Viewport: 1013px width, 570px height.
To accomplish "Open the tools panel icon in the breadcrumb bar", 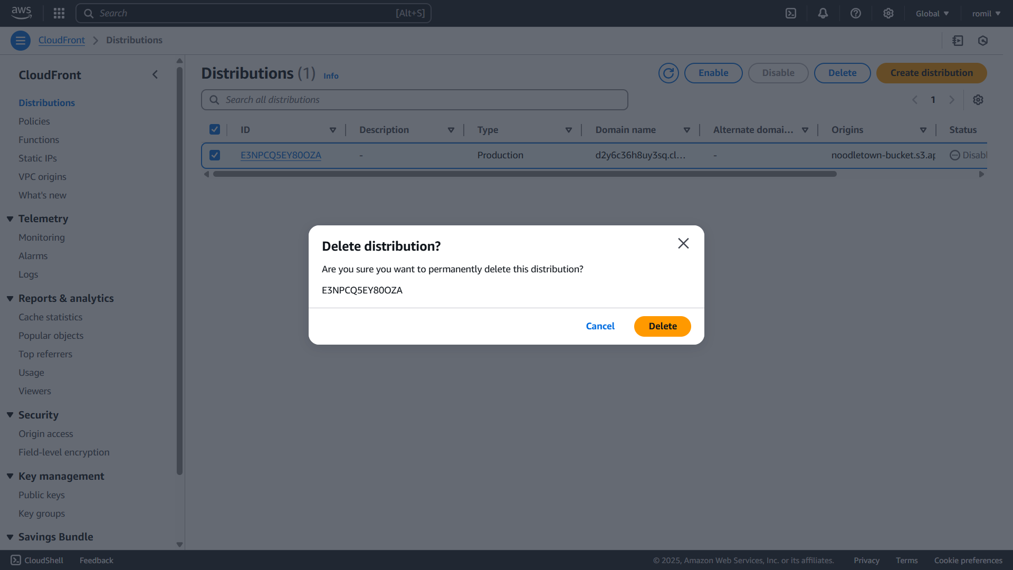I will click(958, 41).
